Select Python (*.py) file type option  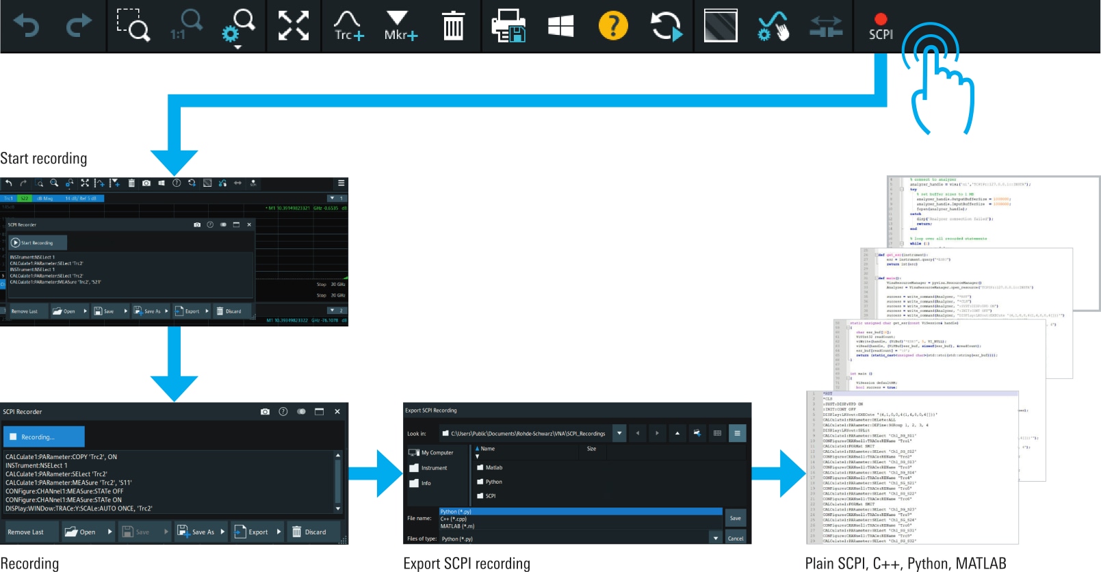[x=580, y=511]
